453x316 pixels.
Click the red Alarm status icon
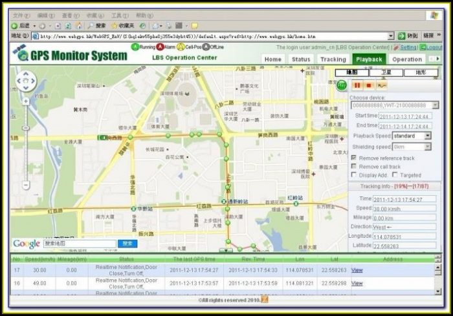click(160, 47)
